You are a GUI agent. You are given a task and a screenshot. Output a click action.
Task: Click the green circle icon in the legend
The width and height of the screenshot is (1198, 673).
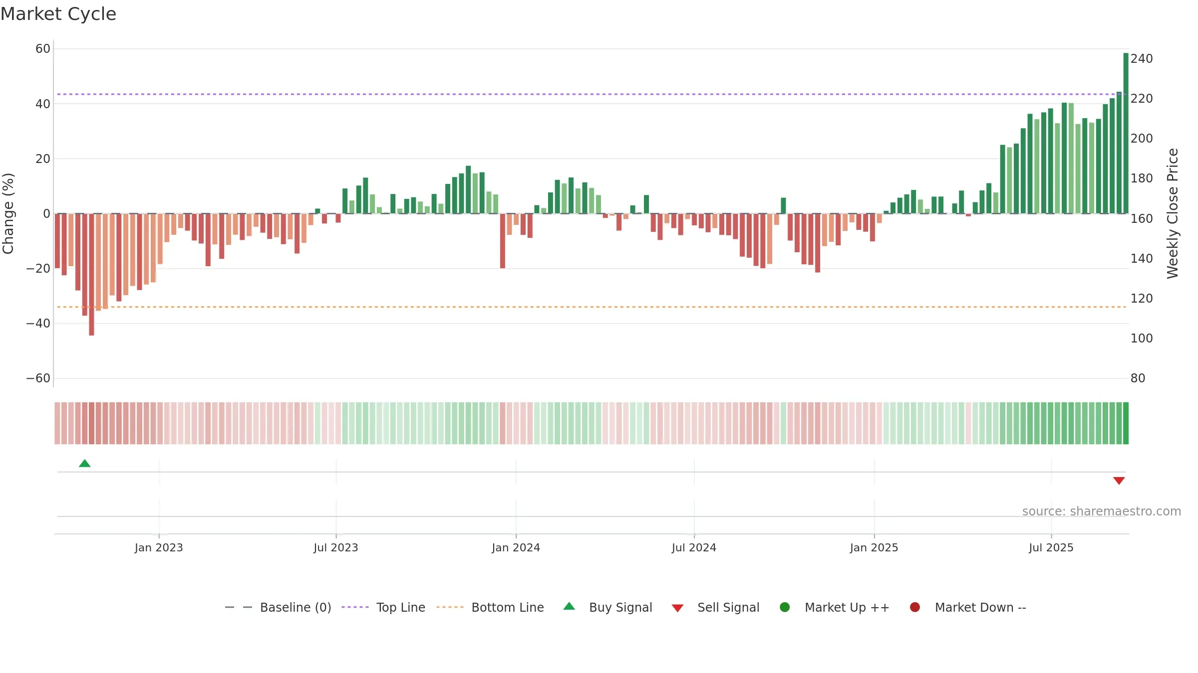(785, 607)
